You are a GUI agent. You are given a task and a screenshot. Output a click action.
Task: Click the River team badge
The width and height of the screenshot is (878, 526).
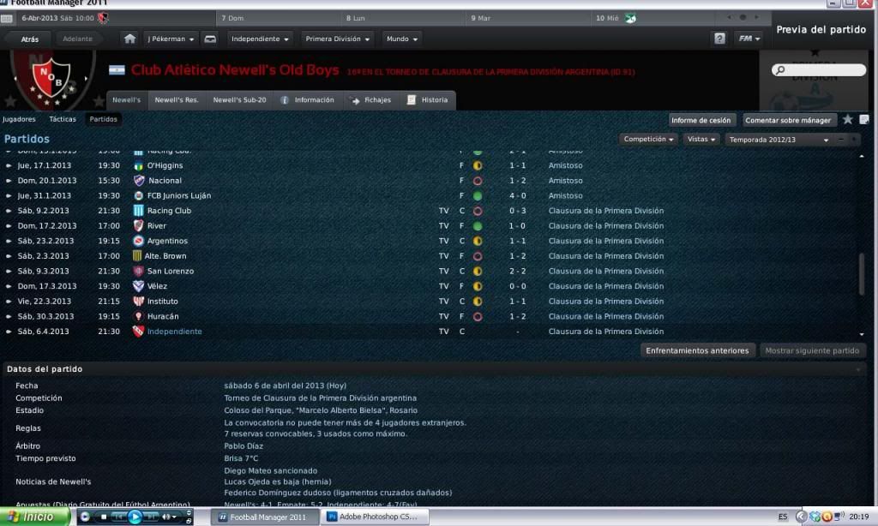[x=138, y=226]
